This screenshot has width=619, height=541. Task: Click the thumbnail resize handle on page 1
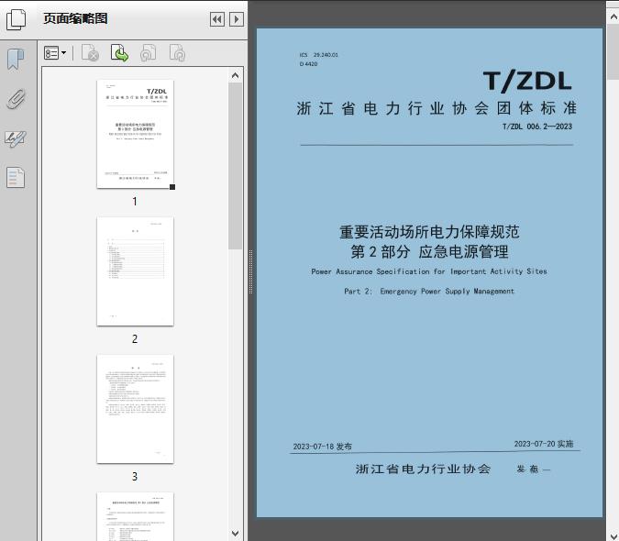[x=172, y=187]
